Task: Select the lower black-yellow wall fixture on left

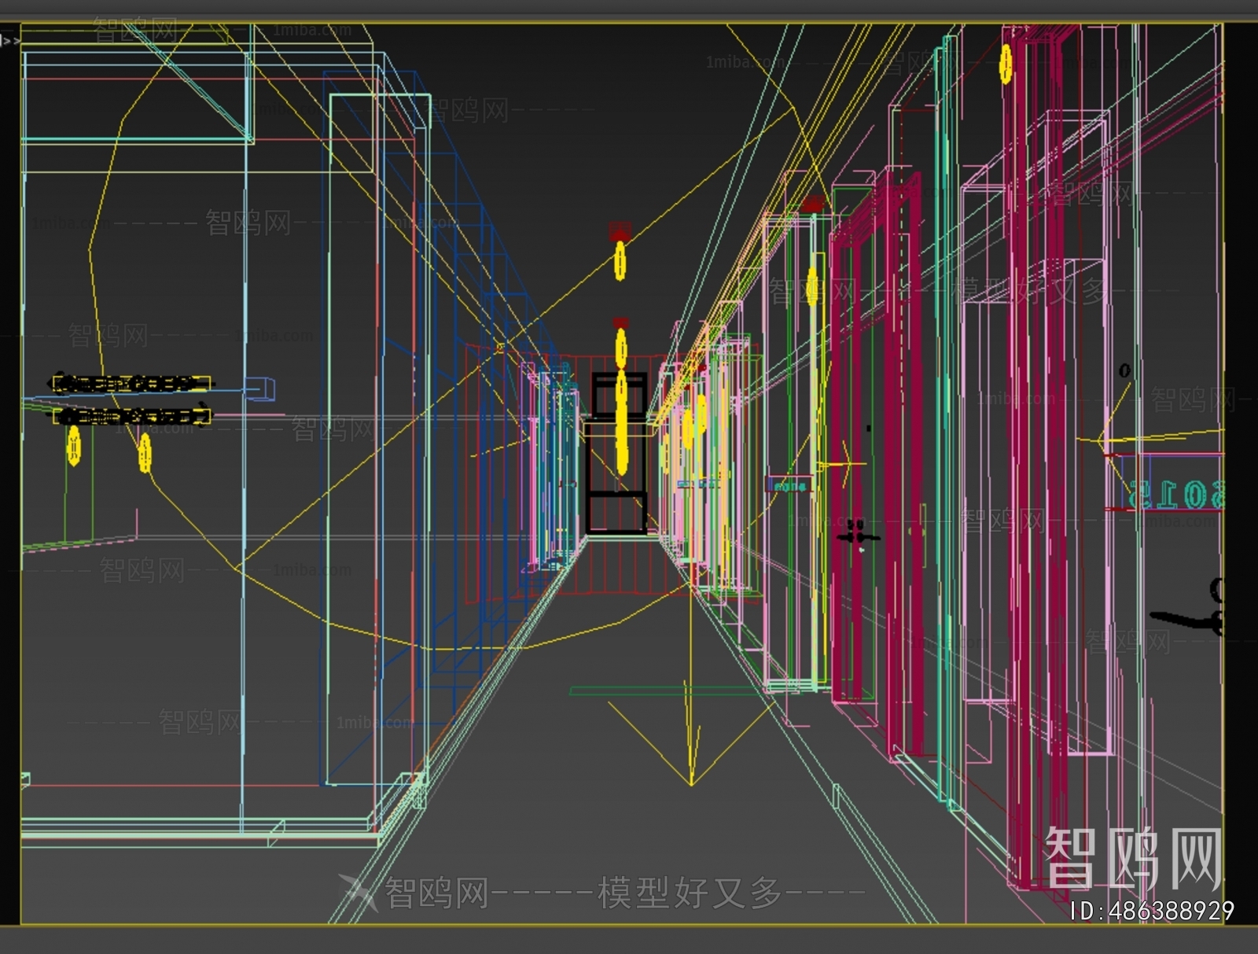Action: [x=132, y=415]
